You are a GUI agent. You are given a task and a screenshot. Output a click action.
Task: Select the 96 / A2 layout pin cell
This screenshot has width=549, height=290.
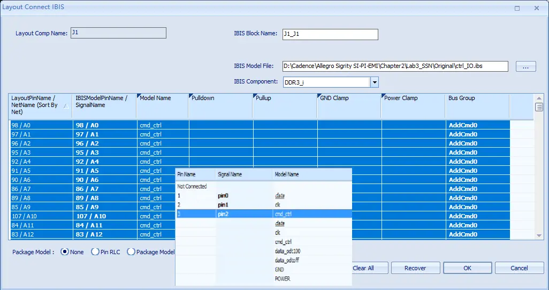coord(41,143)
